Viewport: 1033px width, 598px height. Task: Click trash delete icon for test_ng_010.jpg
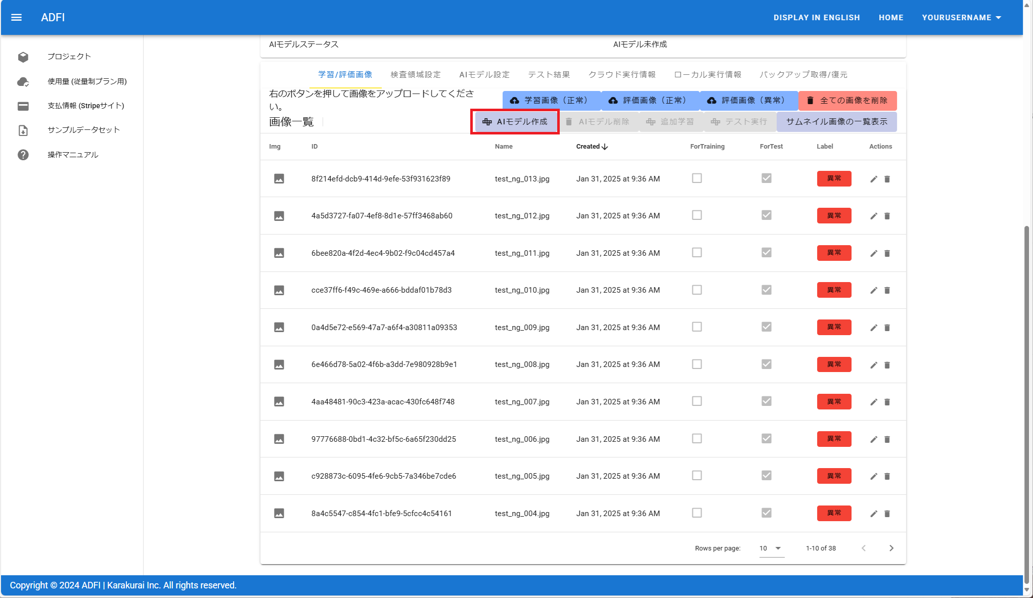pos(887,291)
